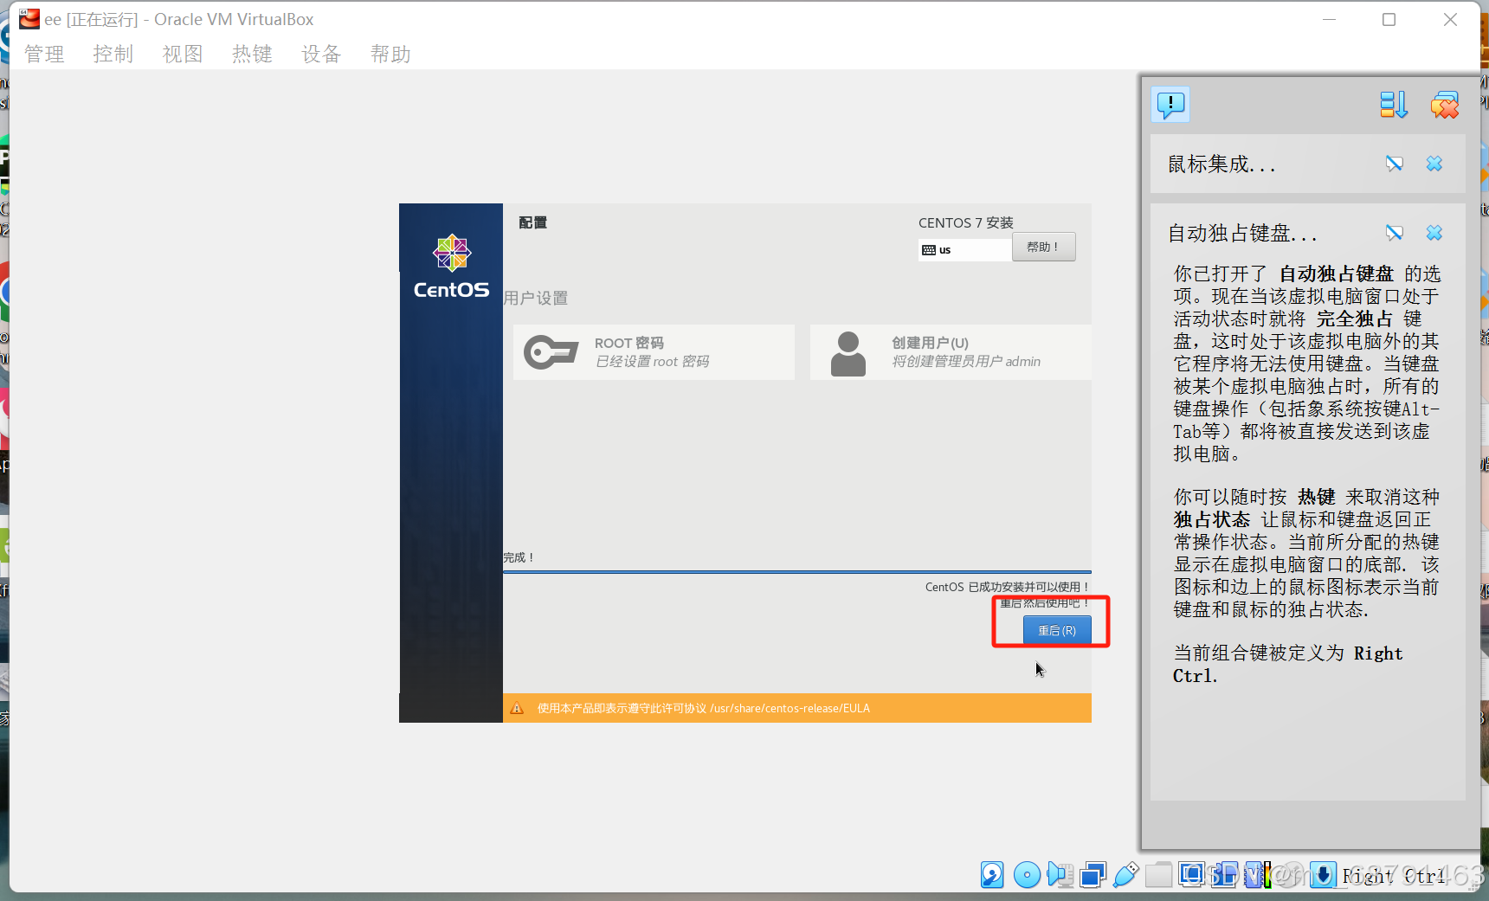Click the display/screen status icon

[x=1191, y=875]
